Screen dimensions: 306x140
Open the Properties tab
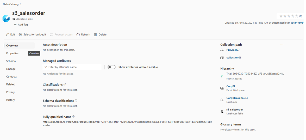12,53
